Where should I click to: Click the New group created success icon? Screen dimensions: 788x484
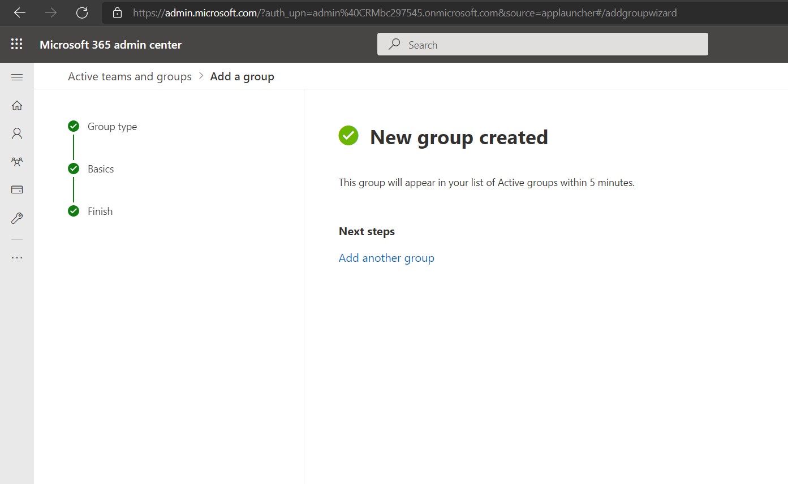point(348,136)
